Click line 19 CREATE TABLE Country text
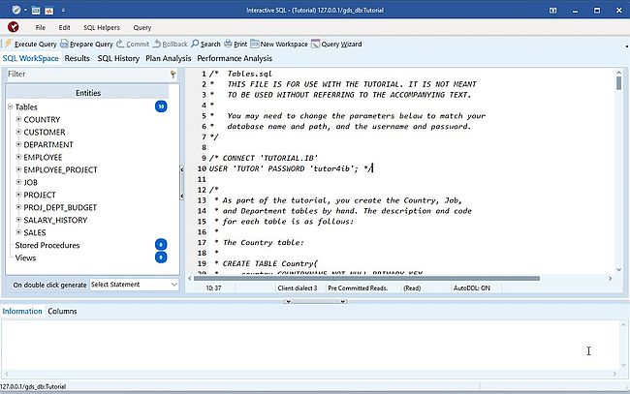This screenshot has height=394, width=630. [x=270, y=263]
